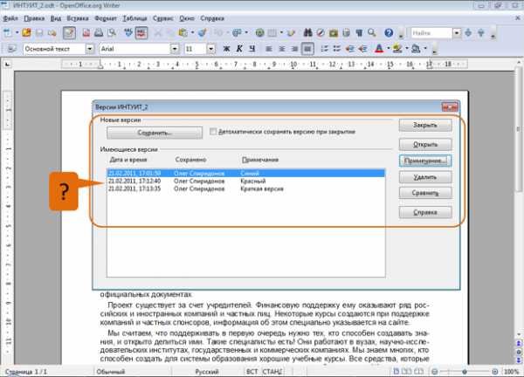Viewport: 524px width, 377px height.
Task: Apply the Font Color A swatch
Action: point(379,49)
